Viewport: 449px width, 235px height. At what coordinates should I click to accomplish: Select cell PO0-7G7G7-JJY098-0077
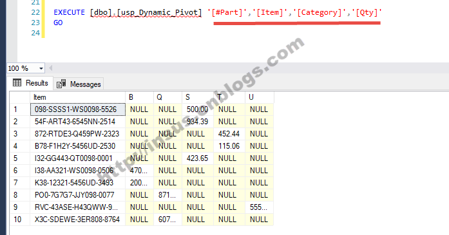point(77,195)
